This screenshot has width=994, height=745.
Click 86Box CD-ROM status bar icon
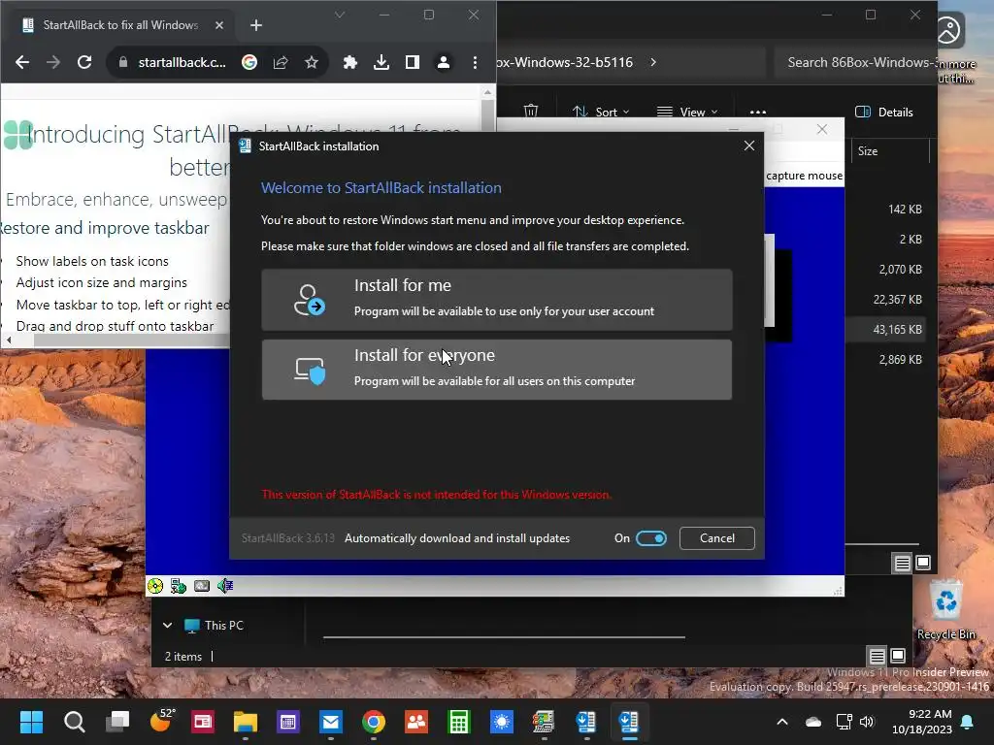(x=155, y=586)
